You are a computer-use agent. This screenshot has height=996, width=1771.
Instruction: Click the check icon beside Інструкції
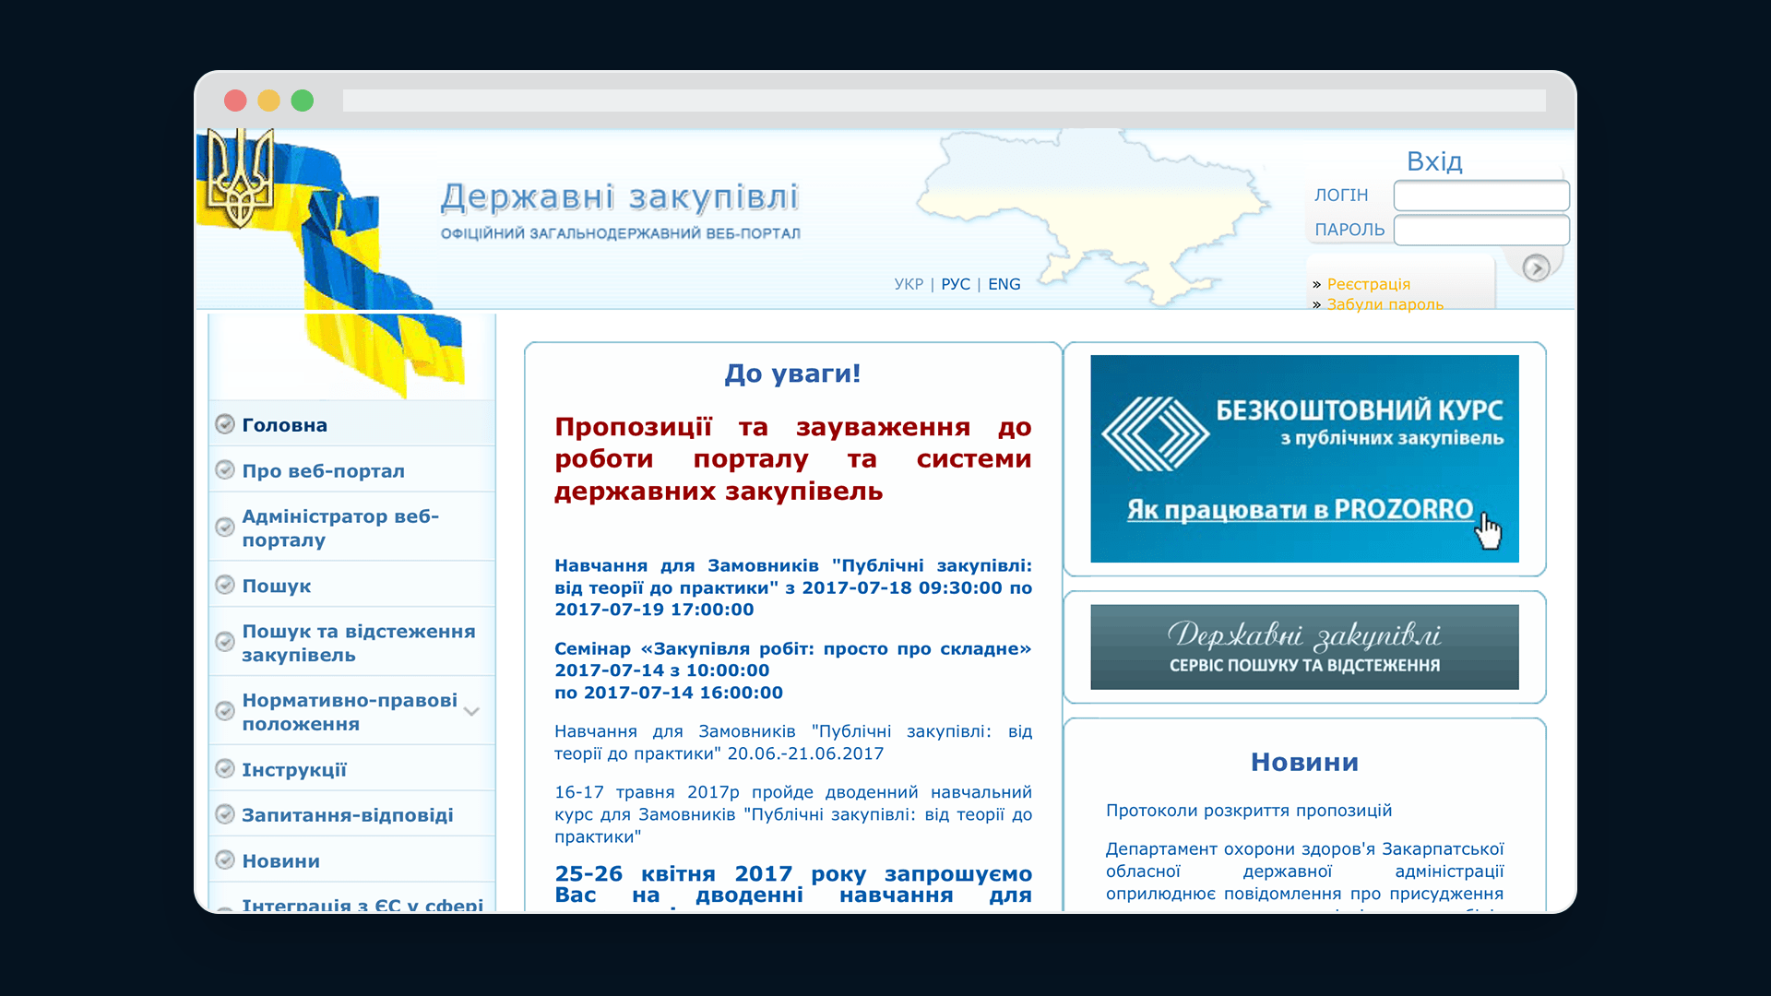[225, 768]
